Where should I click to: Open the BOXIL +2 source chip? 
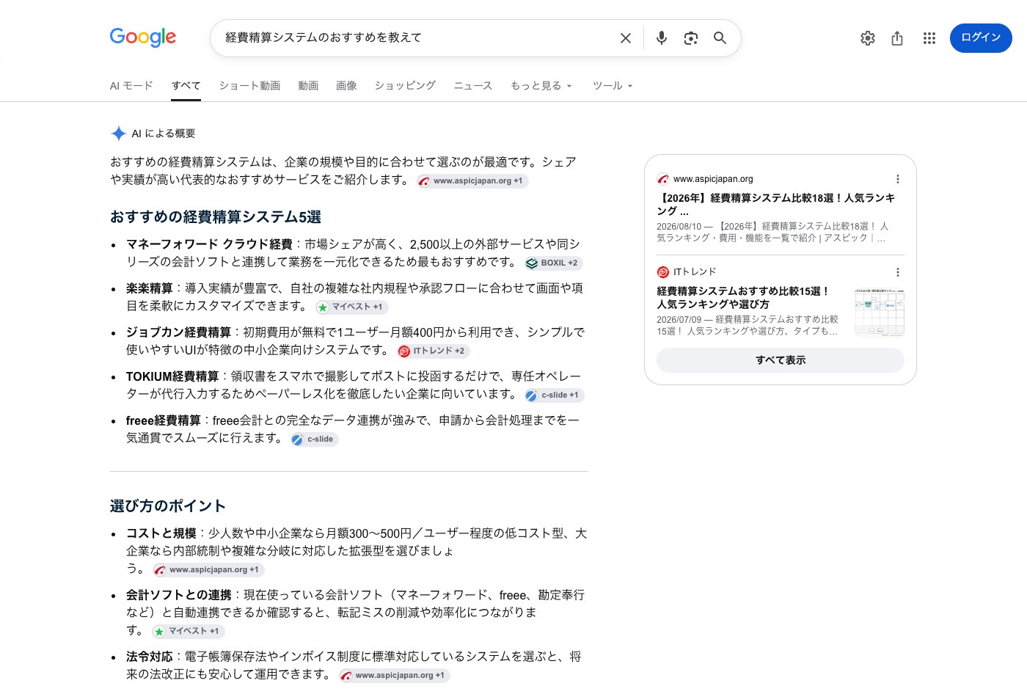pos(554,263)
